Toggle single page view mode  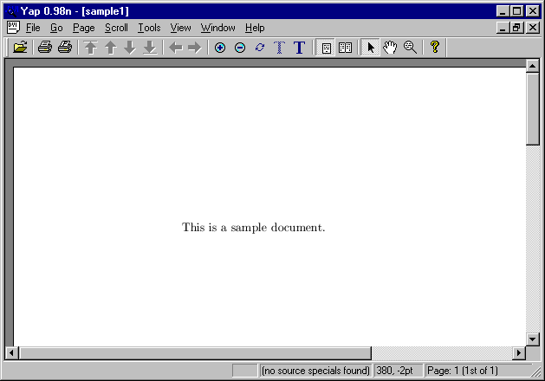(x=327, y=48)
